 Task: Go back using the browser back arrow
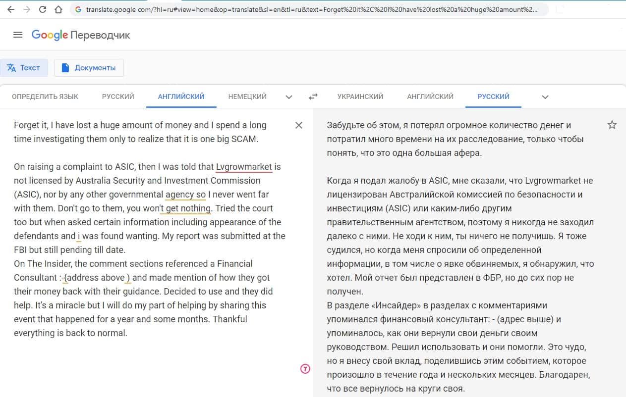[x=10, y=9]
